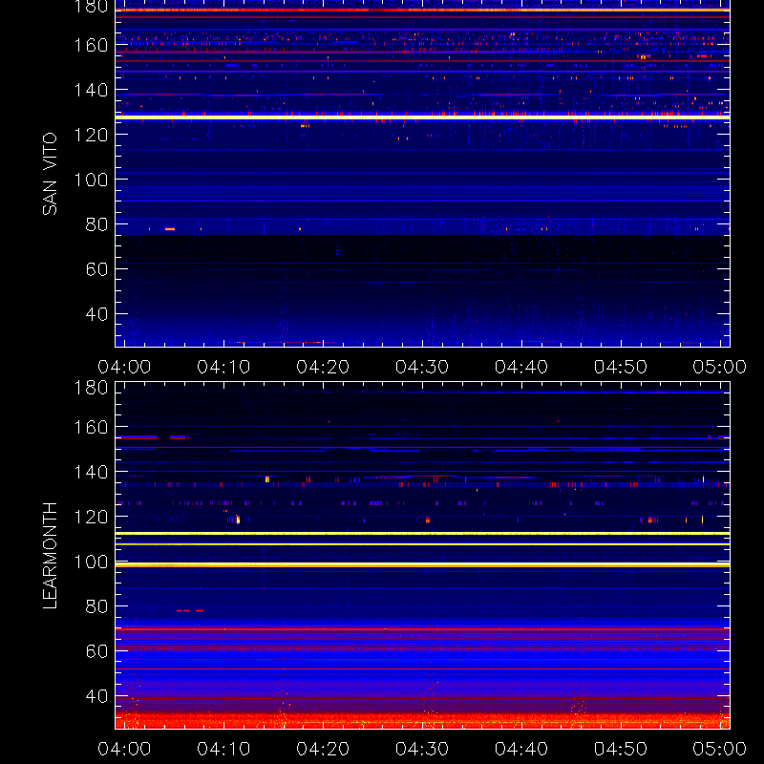
Task: Pick the 100 frequency label on LEARMONTH plot
Action: click(91, 562)
